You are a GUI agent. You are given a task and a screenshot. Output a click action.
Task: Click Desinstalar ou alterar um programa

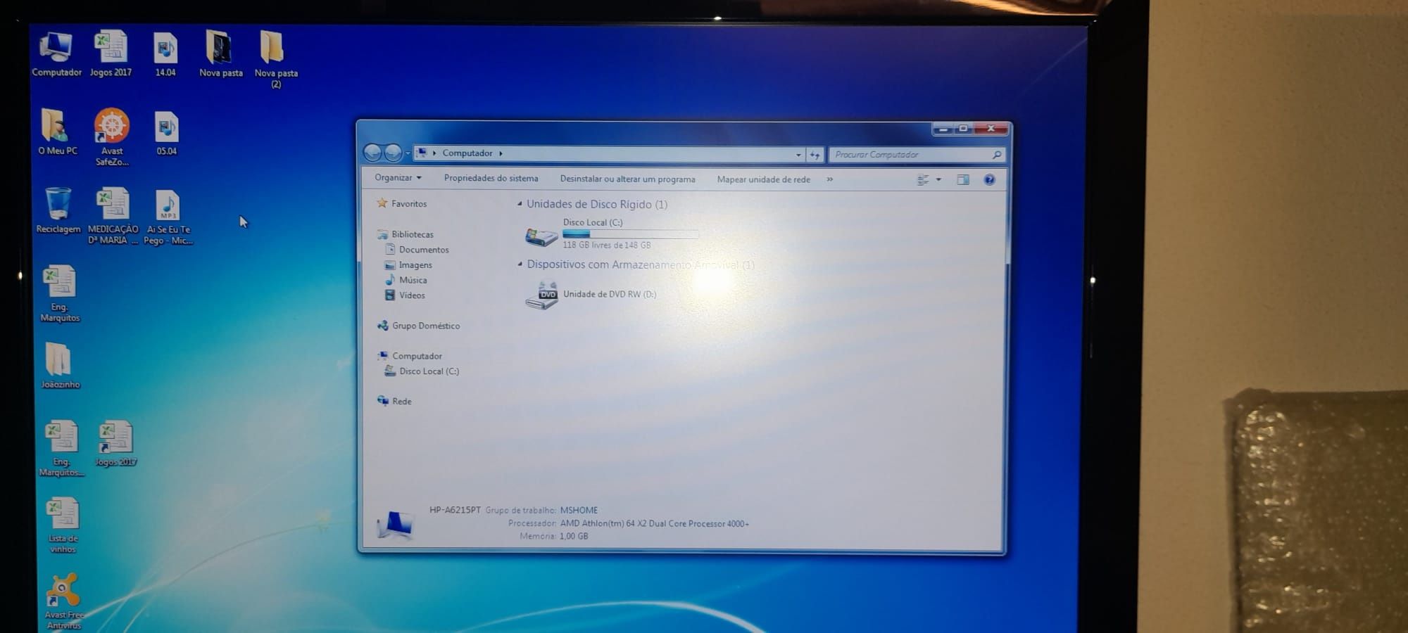627,179
